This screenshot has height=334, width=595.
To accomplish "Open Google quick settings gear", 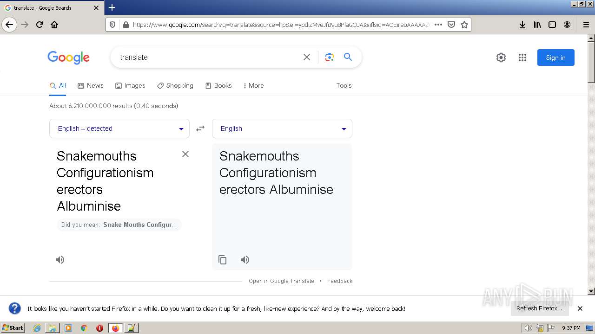I will pos(501,58).
